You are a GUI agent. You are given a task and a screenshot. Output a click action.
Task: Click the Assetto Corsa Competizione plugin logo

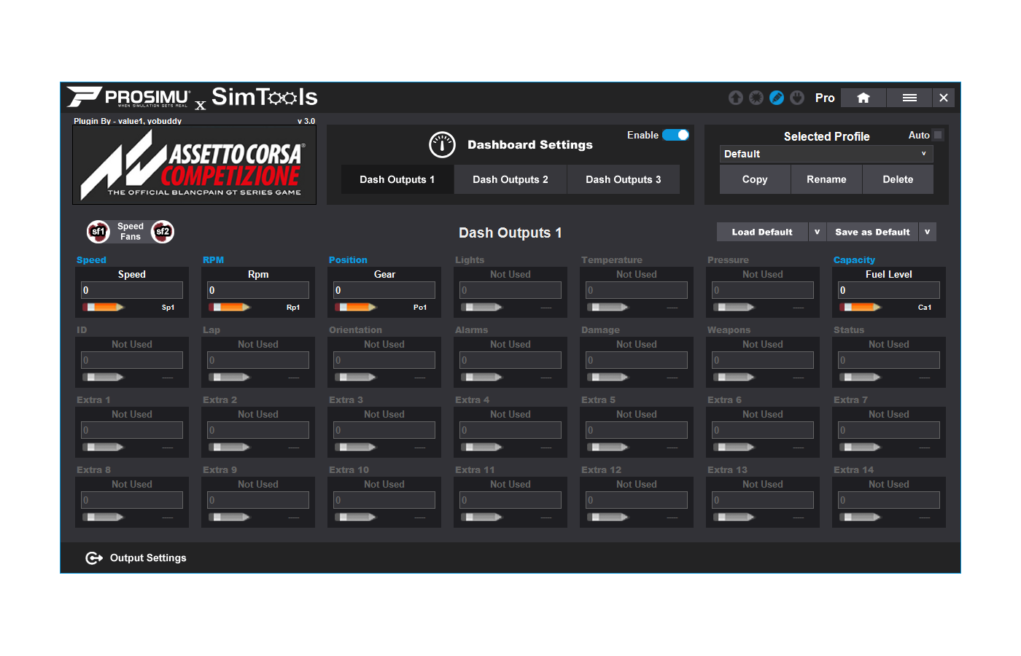point(194,166)
